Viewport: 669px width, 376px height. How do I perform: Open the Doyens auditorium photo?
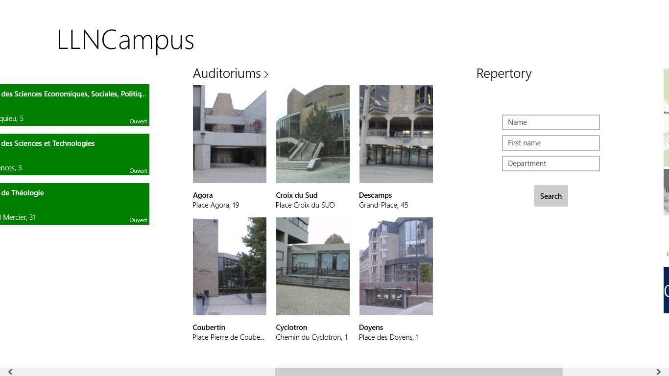[396, 266]
